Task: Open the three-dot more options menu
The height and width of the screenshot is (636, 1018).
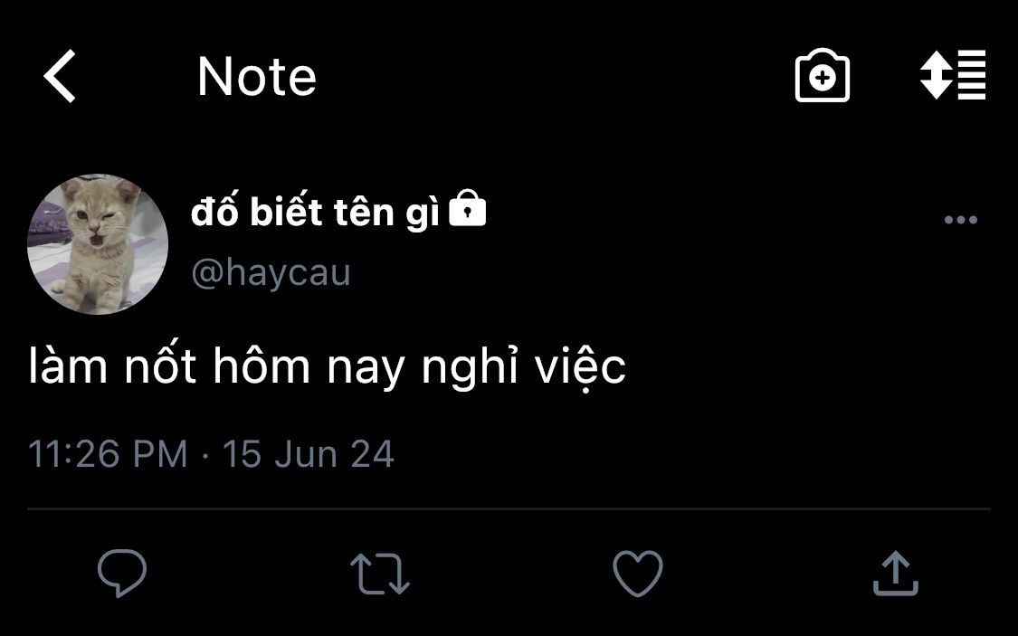Action: click(x=960, y=220)
